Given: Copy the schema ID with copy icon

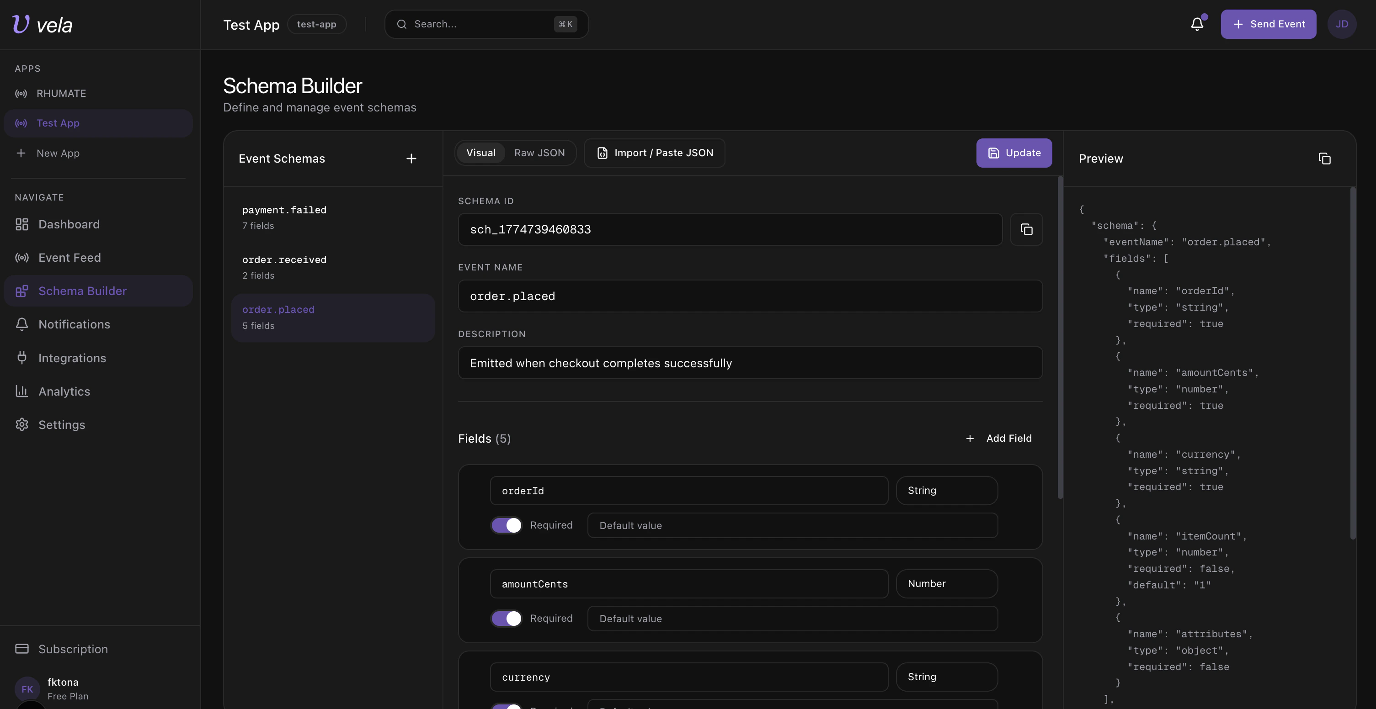Looking at the screenshot, I should pos(1026,230).
